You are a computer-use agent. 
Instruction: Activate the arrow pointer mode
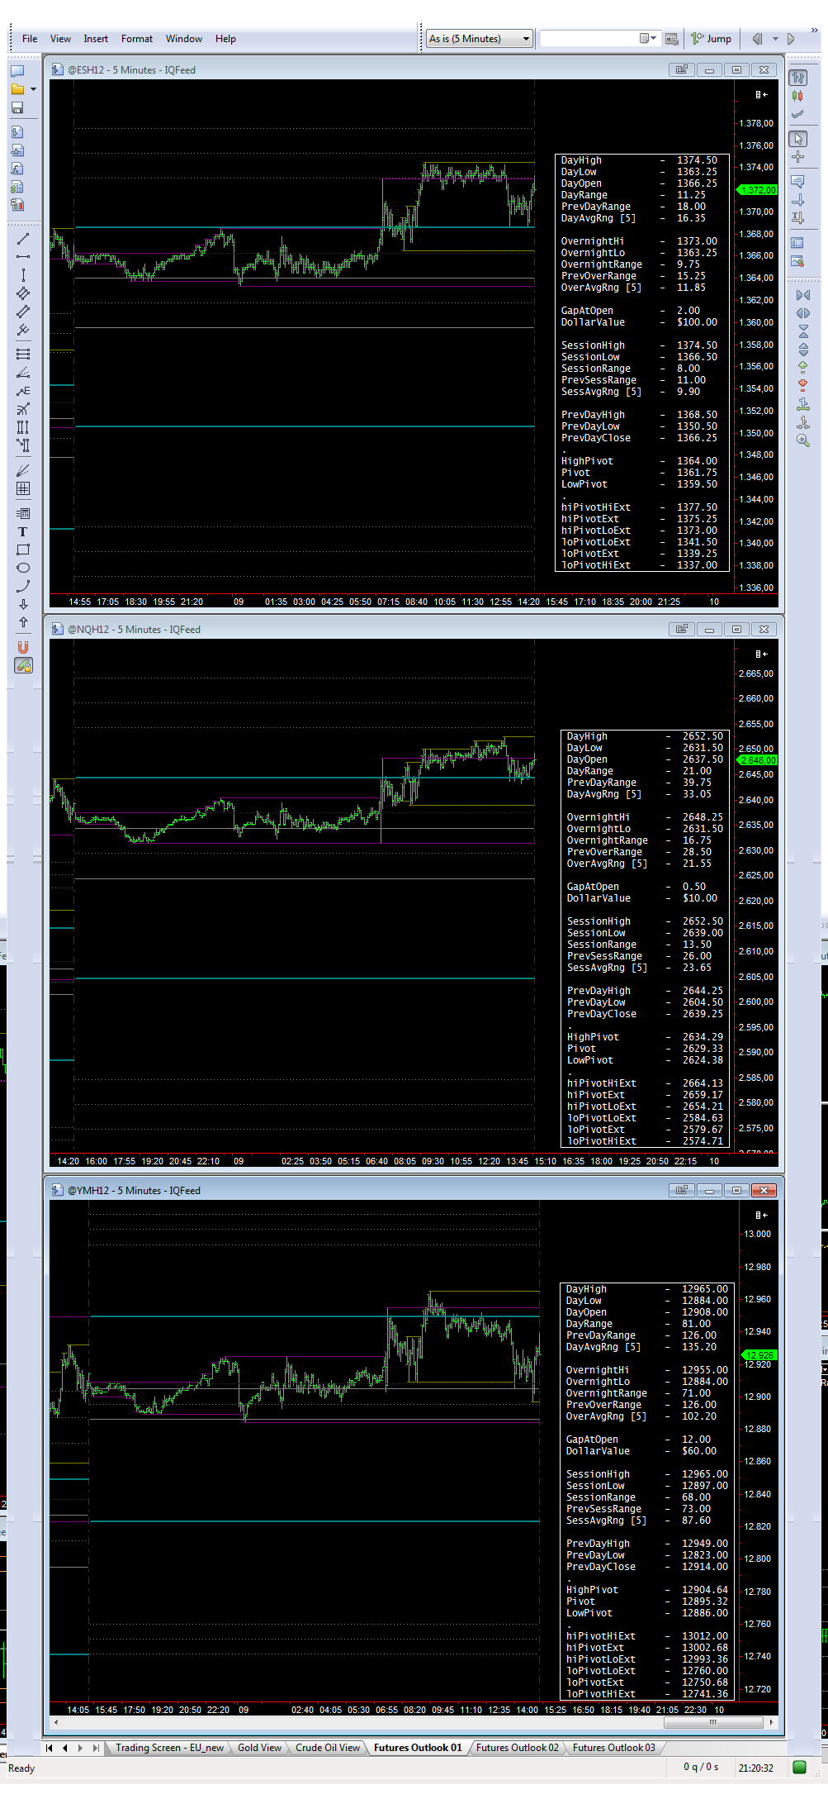797,139
